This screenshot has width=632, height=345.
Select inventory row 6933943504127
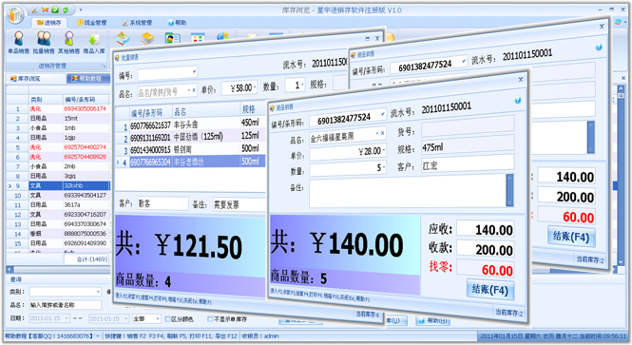pos(58,195)
